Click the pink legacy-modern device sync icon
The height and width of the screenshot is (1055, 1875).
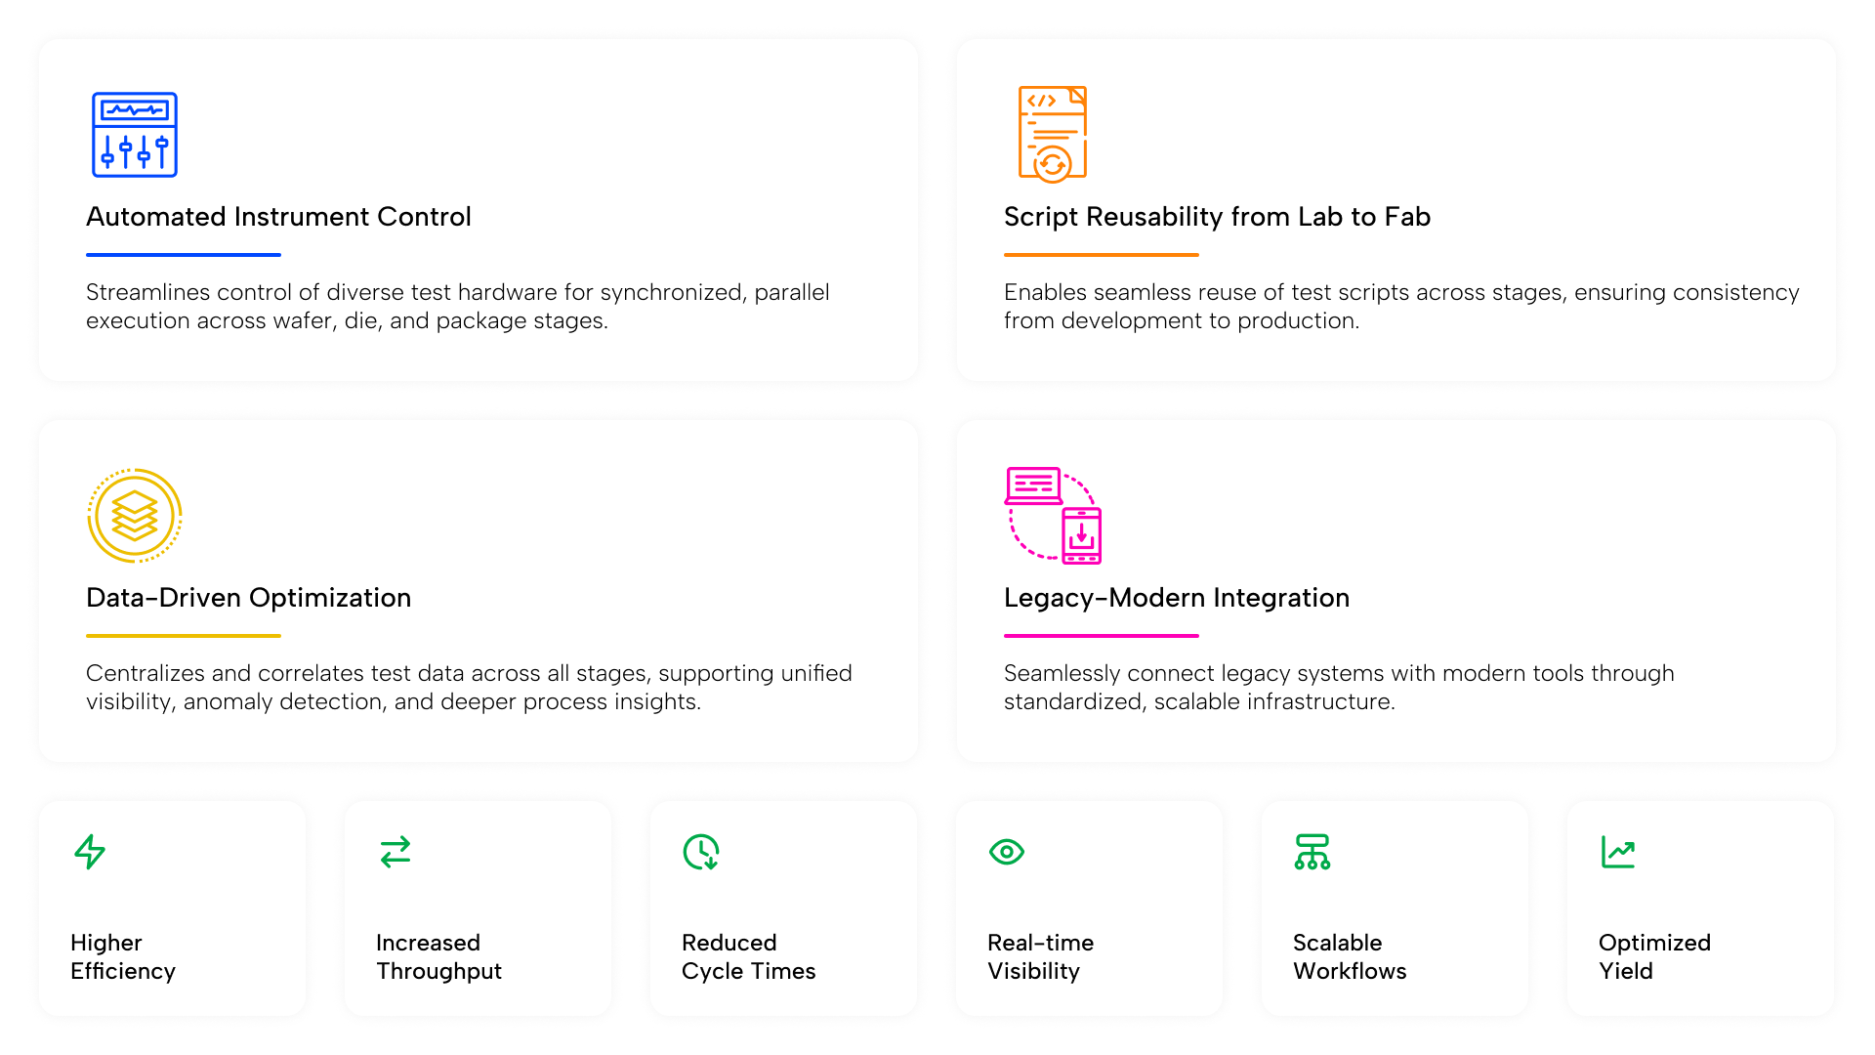1053,516
